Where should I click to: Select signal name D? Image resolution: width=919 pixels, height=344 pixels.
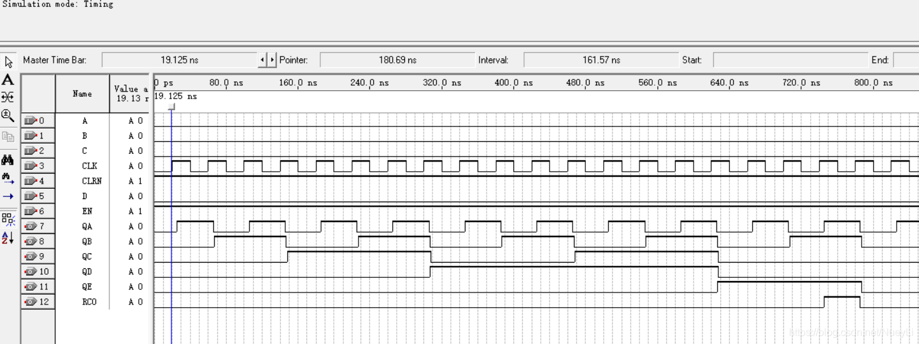point(85,196)
